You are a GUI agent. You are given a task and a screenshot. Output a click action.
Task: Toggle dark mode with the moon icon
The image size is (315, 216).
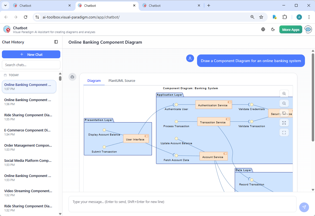[273, 29]
